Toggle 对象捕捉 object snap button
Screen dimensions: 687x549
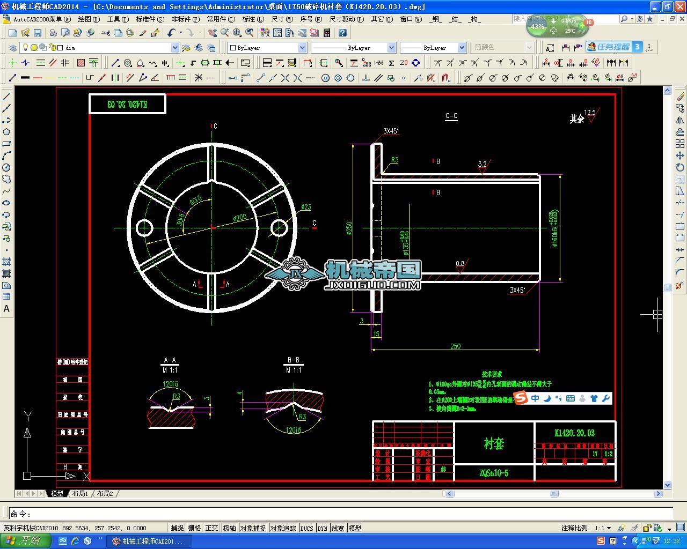click(252, 528)
